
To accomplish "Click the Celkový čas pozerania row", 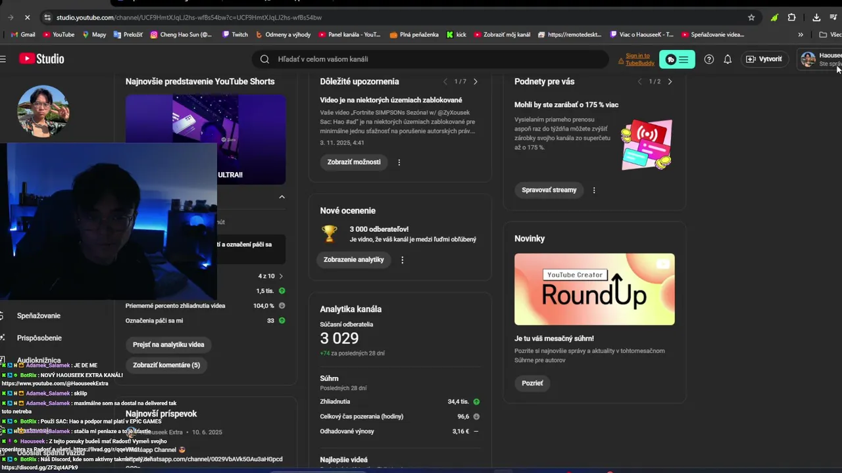I will pyautogui.click(x=400, y=417).
